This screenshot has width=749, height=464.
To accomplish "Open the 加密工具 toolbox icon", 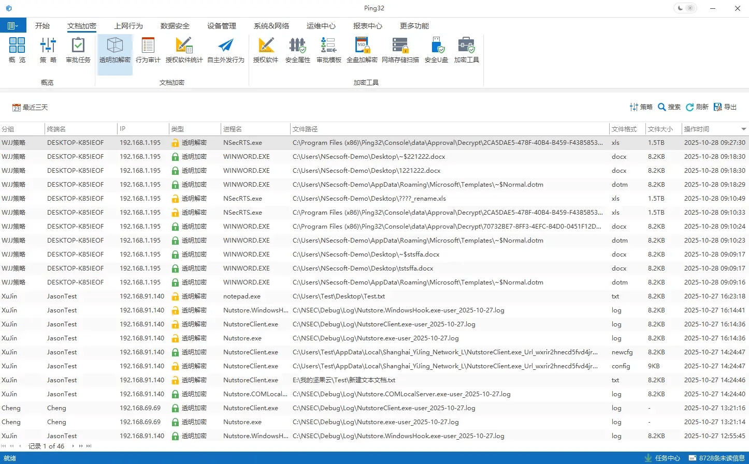I will point(466,51).
